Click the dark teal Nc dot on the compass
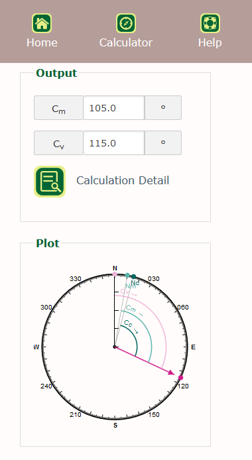Image resolution: width=252 pixels, height=460 pixels. [133, 276]
